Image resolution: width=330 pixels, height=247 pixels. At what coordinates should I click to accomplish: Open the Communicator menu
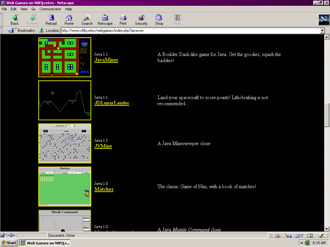coord(50,9)
